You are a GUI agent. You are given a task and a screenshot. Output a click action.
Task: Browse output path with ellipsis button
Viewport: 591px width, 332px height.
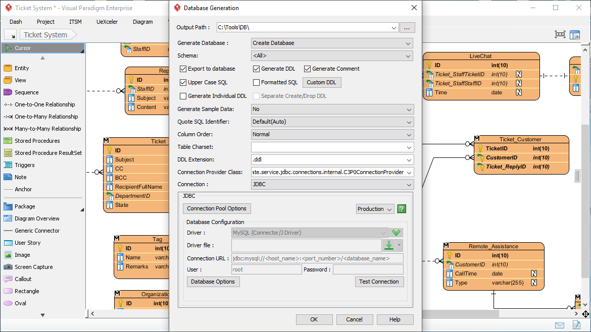[407, 27]
